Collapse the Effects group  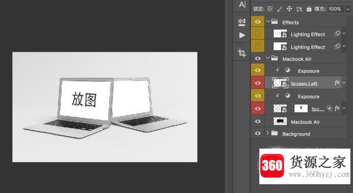click(268, 22)
